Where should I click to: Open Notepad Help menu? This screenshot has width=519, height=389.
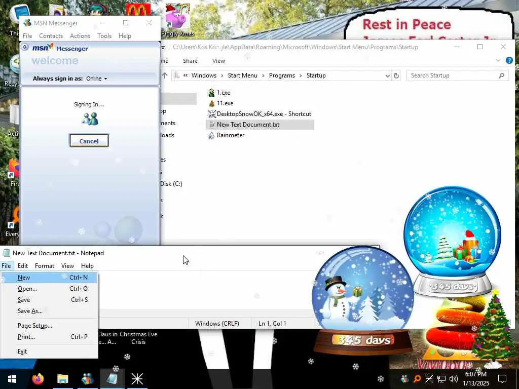(87, 266)
